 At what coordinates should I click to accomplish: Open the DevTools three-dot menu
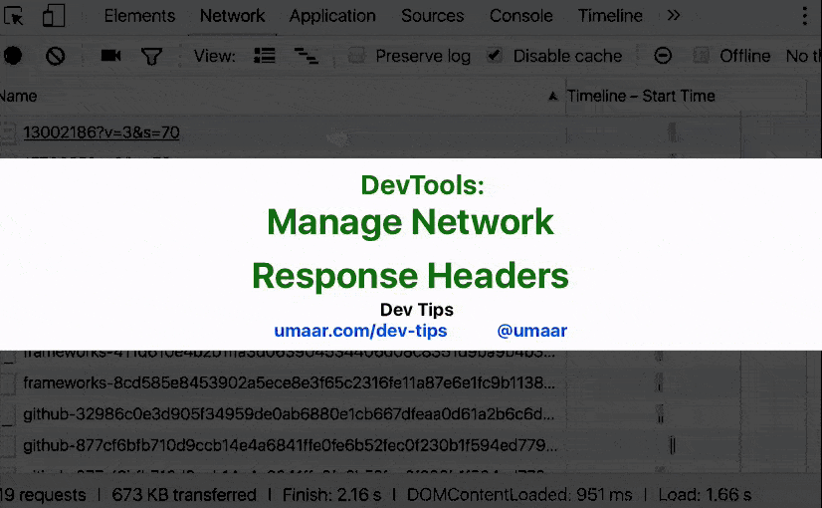coord(805,16)
